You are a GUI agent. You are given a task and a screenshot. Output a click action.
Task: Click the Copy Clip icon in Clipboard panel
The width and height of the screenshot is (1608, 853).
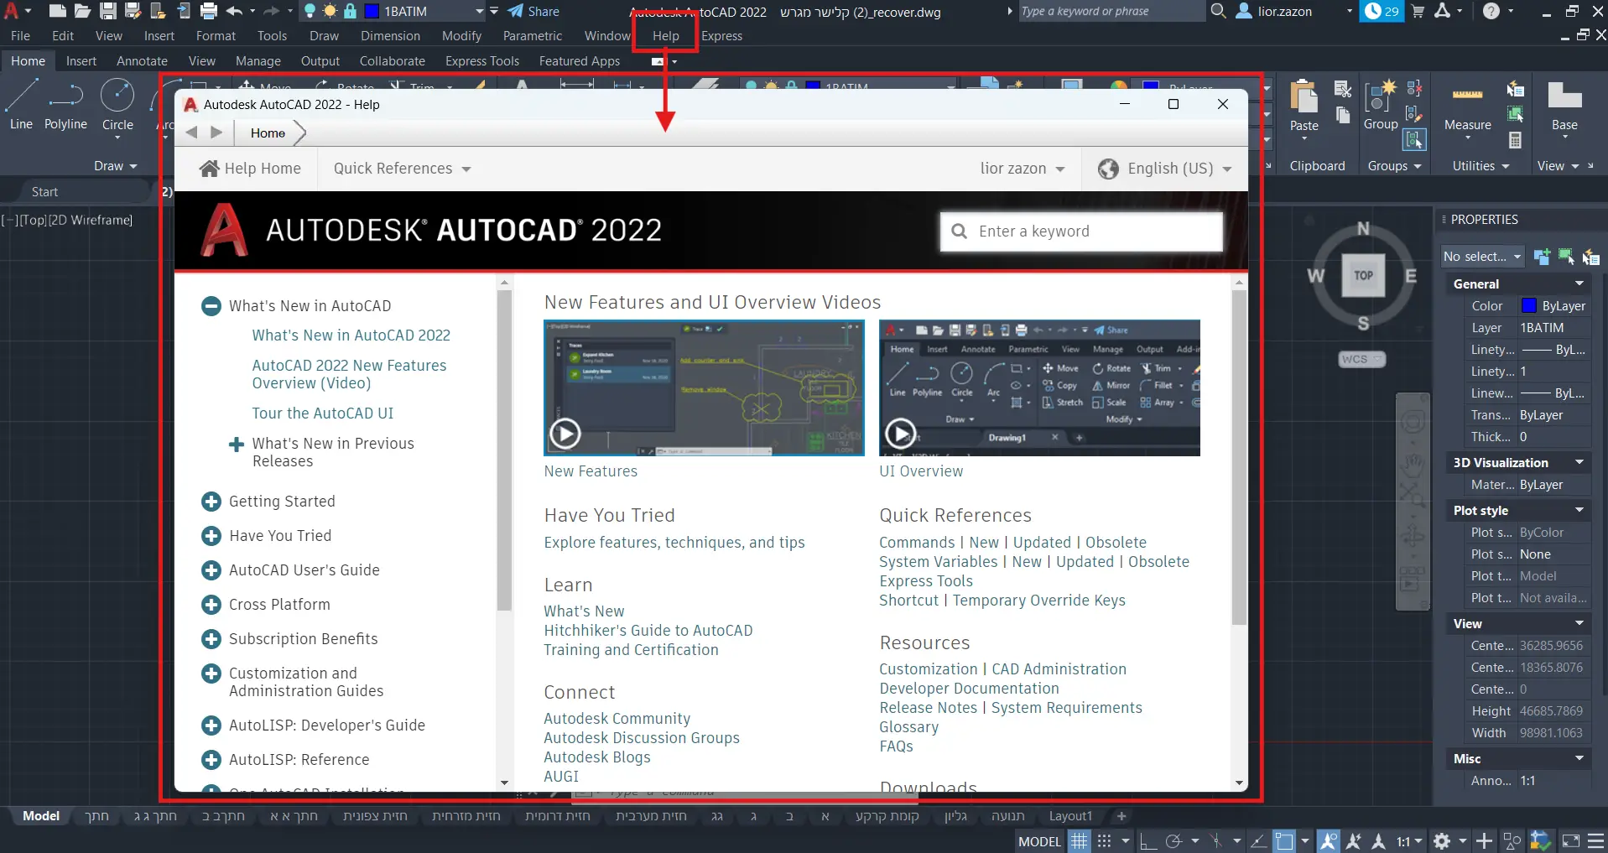pos(1343,115)
